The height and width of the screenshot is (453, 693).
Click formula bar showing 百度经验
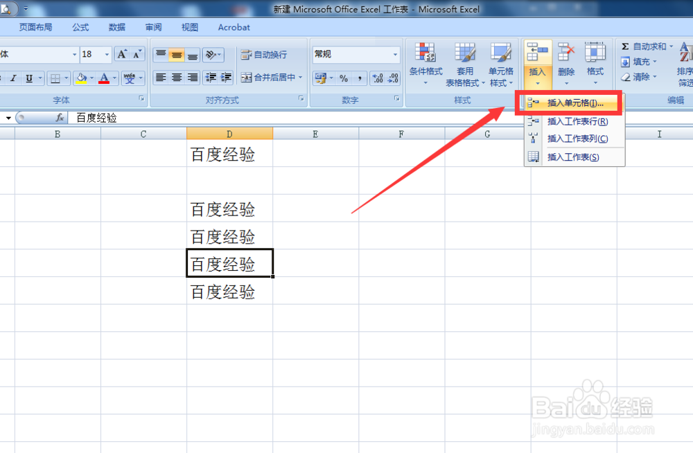click(x=380, y=118)
